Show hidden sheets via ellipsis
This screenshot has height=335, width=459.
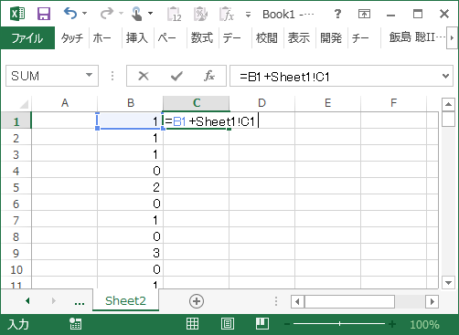[x=80, y=302]
